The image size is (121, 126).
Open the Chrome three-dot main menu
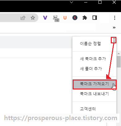pos(115,18)
